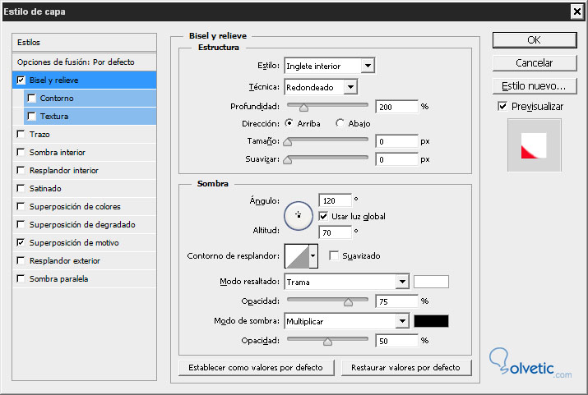Viewport: 588px width, 395px height.
Task: Click the Tamaño slider handle
Action: [288, 142]
